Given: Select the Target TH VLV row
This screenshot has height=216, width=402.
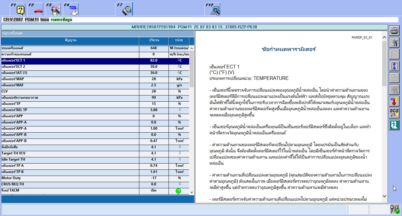Looking at the screenshot, I should [x=95, y=154].
